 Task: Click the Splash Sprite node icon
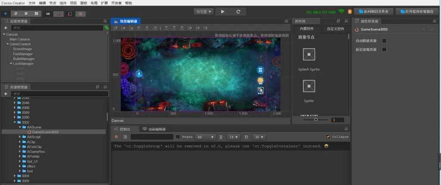[x=309, y=55]
